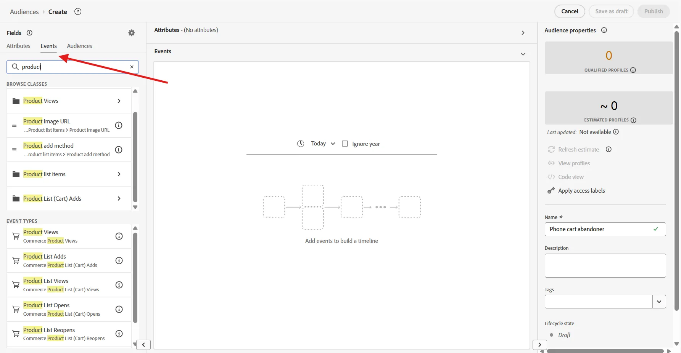Click info icon beside Refresh estimate
681x353 pixels.
[609, 149]
